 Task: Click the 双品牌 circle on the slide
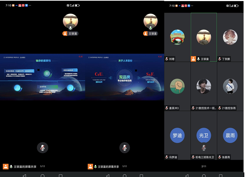click(124, 78)
